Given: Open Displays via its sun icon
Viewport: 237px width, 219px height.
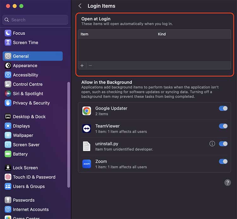Looking at the screenshot, I should (x=8, y=126).
